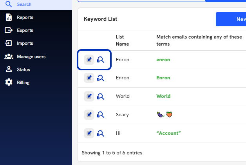Edit the World keyword list
Screen dimensions: 246x165
tap(89, 96)
